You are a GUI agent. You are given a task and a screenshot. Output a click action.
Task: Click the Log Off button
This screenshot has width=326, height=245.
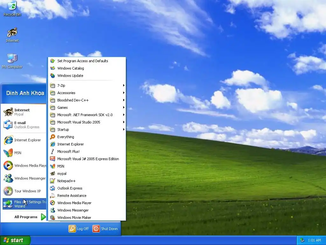point(79,228)
